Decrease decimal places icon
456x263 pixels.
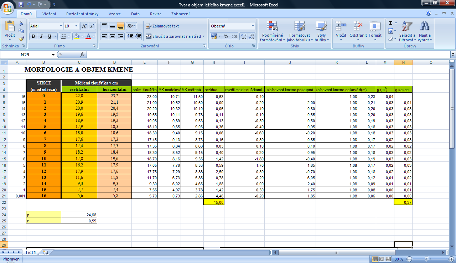pyautogui.click(x=252, y=36)
